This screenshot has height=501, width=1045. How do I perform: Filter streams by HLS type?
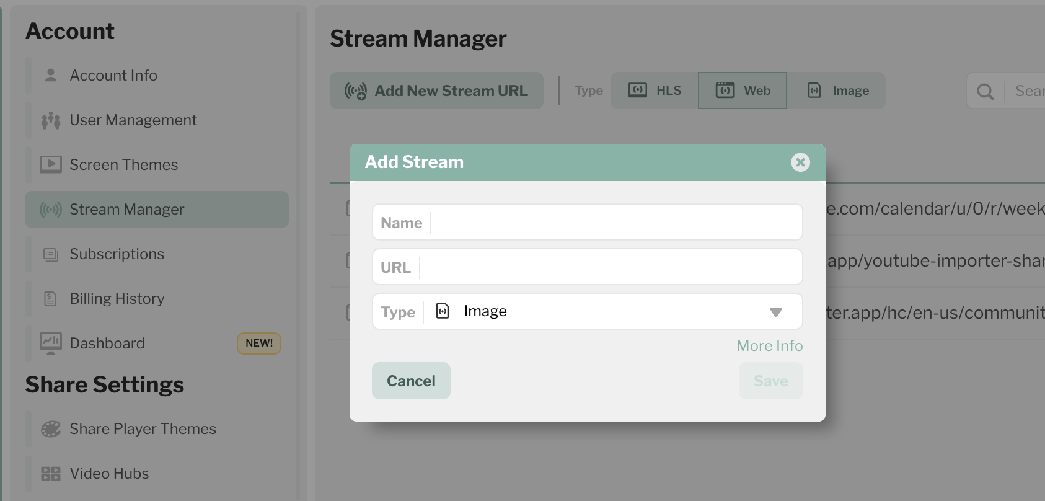pyautogui.click(x=655, y=91)
